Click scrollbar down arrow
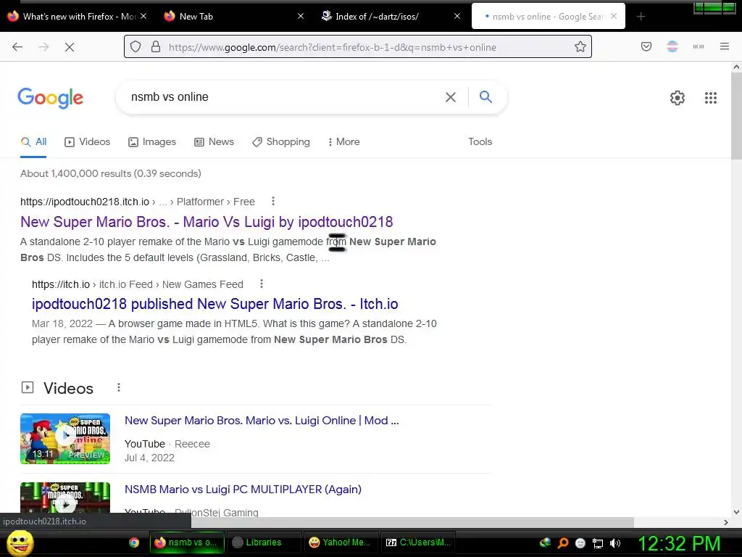Viewport: 742px width, 557px height. click(x=736, y=511)
